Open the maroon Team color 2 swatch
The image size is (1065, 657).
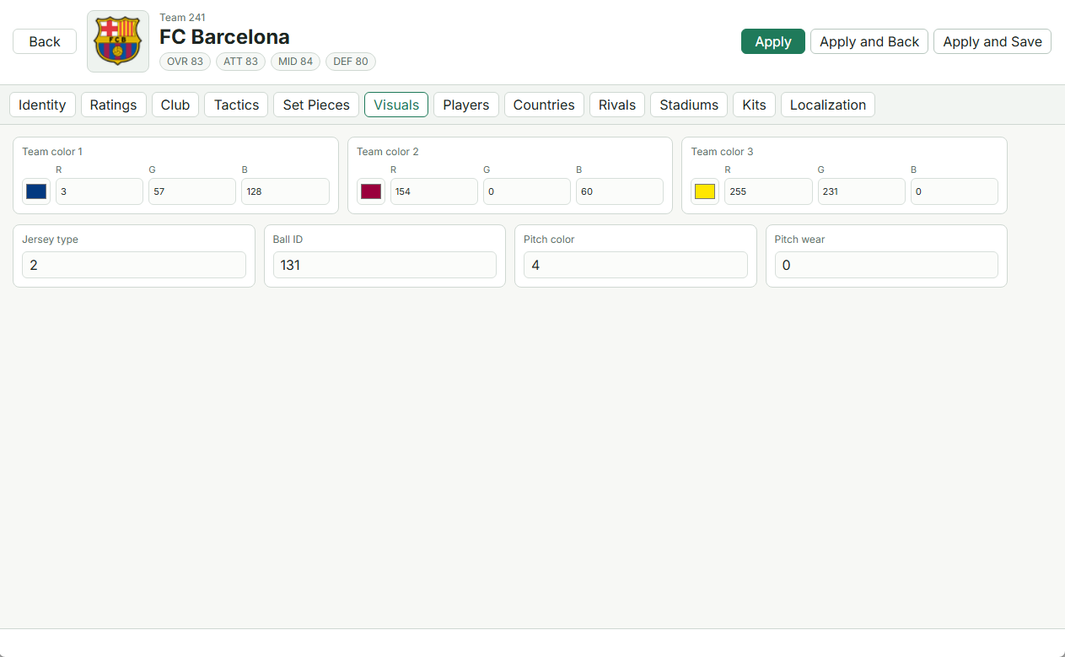coord(371,191)
